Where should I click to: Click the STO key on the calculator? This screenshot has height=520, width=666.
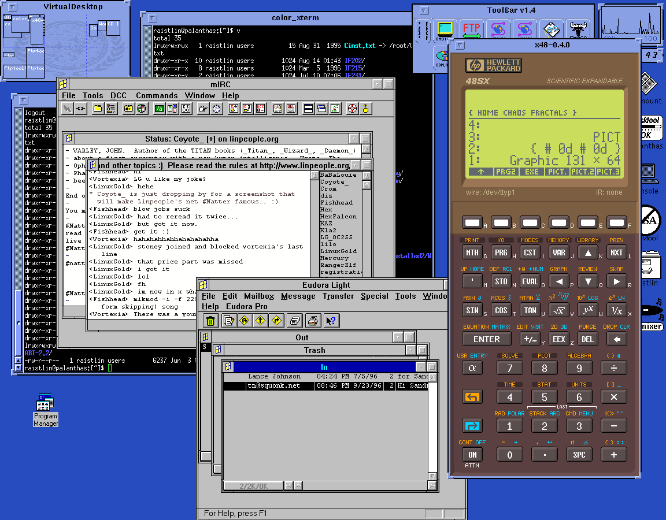501,281
